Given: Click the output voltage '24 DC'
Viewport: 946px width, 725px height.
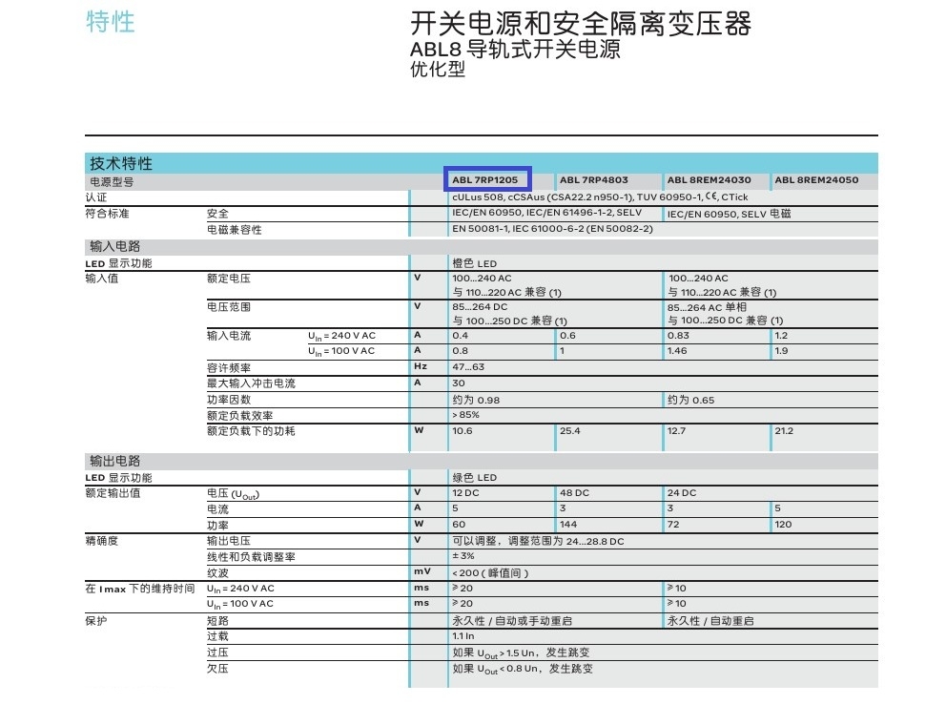Looking at the screenshot, I should [682, 493].
